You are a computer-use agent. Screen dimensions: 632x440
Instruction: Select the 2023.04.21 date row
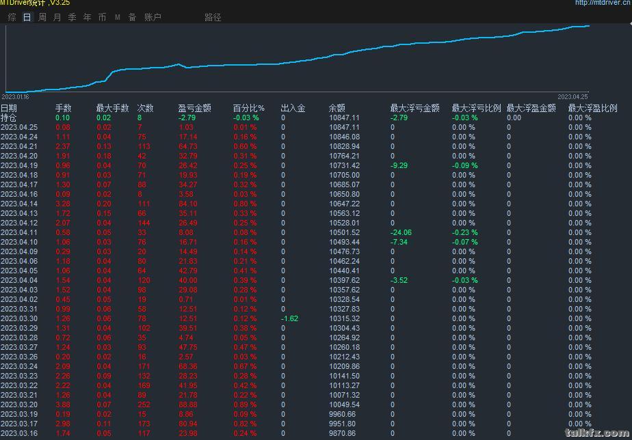[x=19, y=146]
